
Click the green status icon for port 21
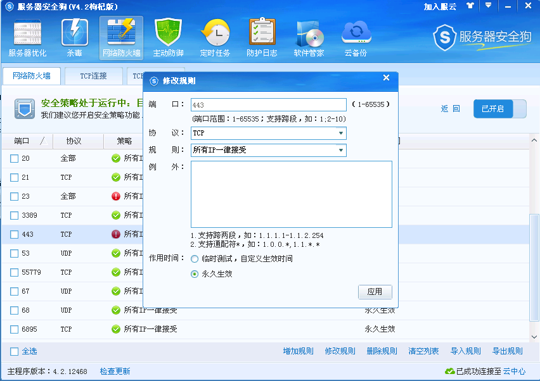[x=116, y=177]
